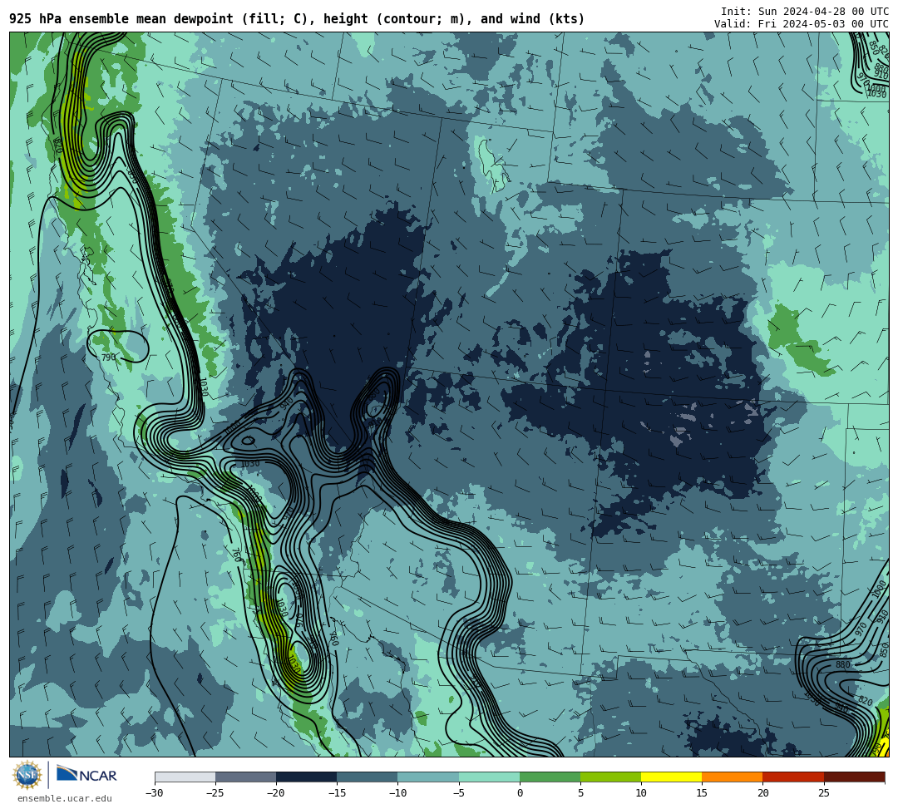Click the dark brown colorbar swatch above 25
Image resolution: width=898 pixels, height=809 pixels.
[855, 777]
